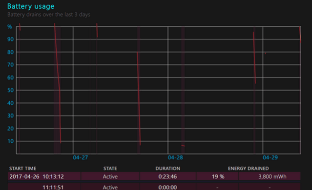This screenshot has width=312, height=190.
Task: Select the 2017-04-26 10:13:12 start time cell
Action: (44, 176)
